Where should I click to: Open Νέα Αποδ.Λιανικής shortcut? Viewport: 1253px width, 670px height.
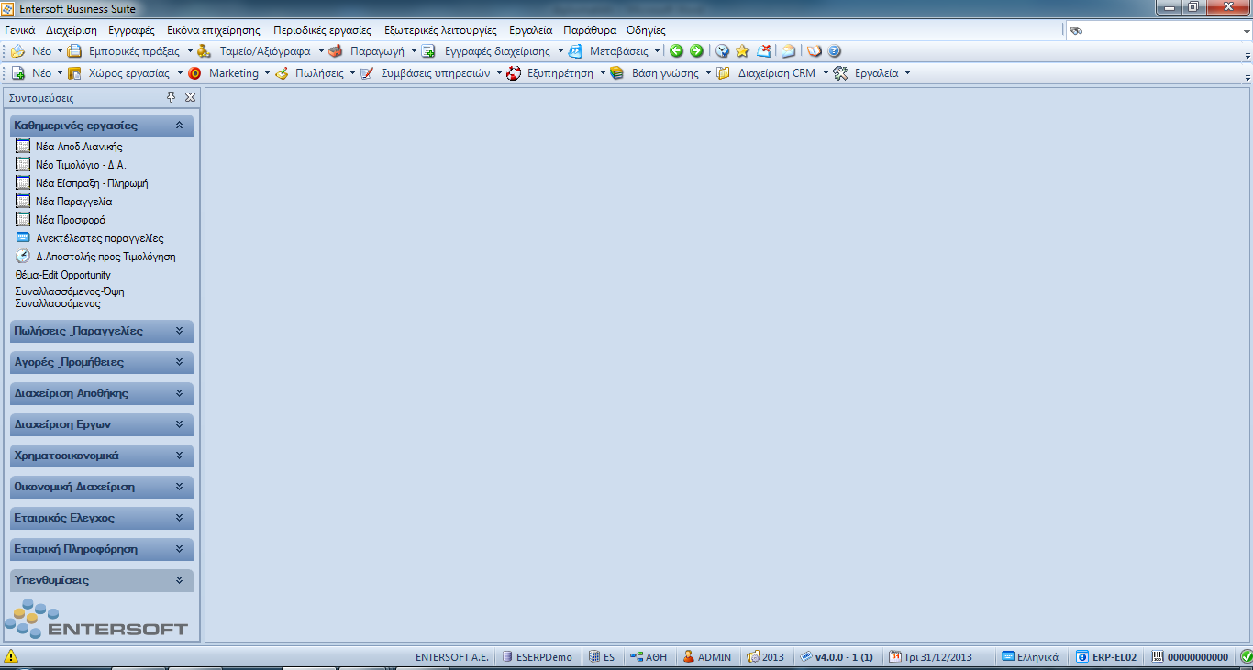(x=69, y=147)
